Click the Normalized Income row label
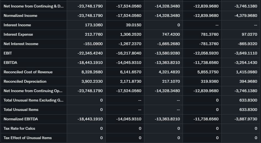 20,16
